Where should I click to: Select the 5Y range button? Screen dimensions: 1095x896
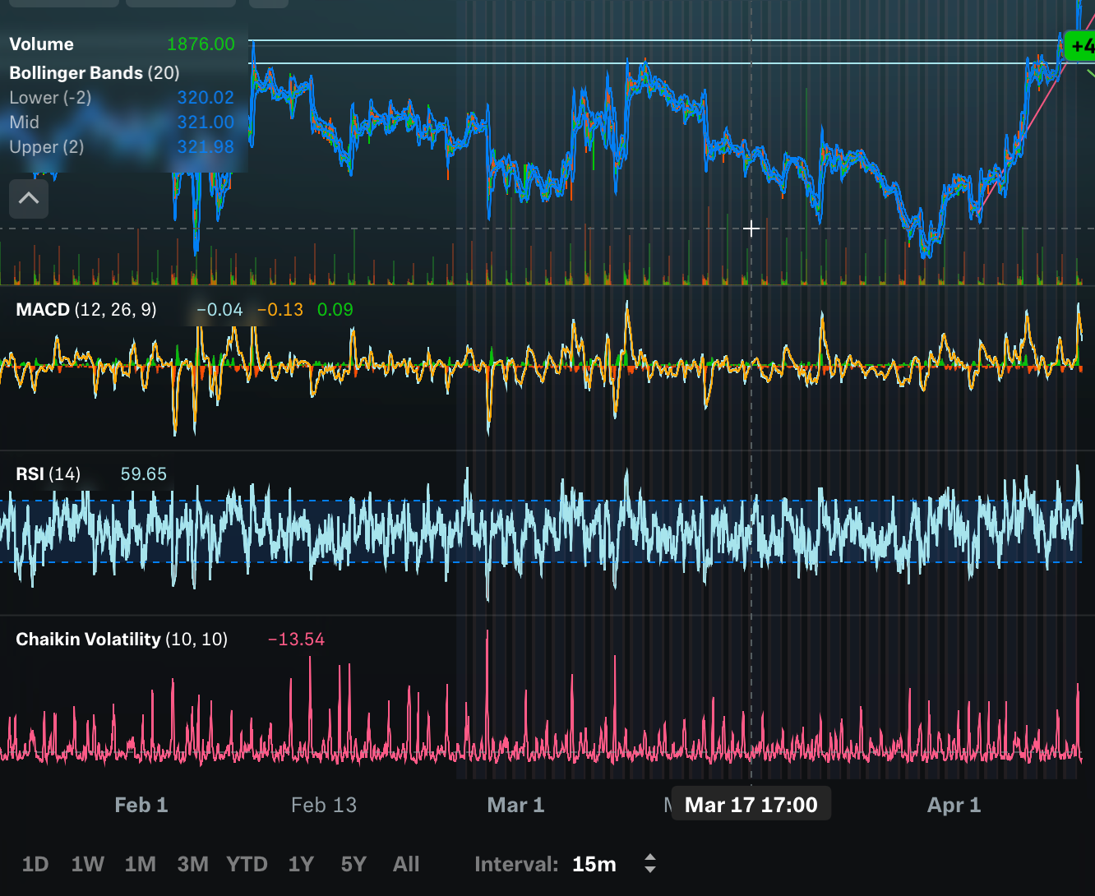(353, 864)
